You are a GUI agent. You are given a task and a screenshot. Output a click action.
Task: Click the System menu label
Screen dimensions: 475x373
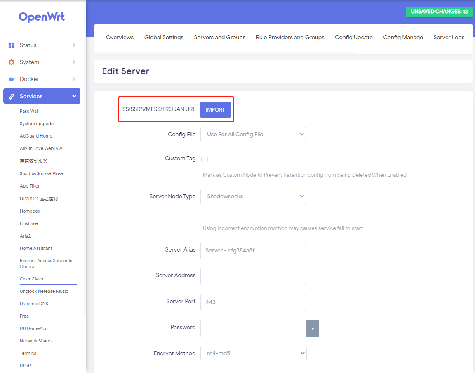[29, 62]
